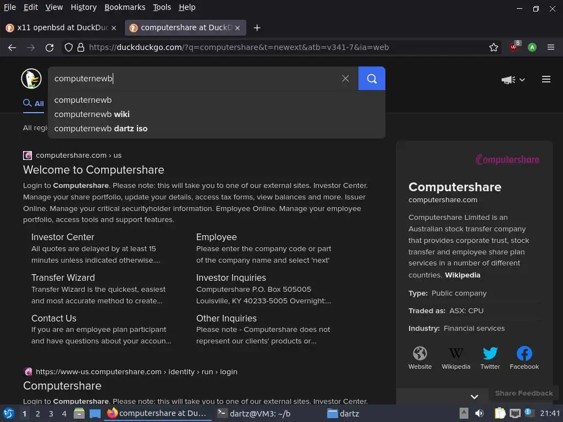Open a new browser tab
The image size is (563, 422).
[x=257, y=27]
